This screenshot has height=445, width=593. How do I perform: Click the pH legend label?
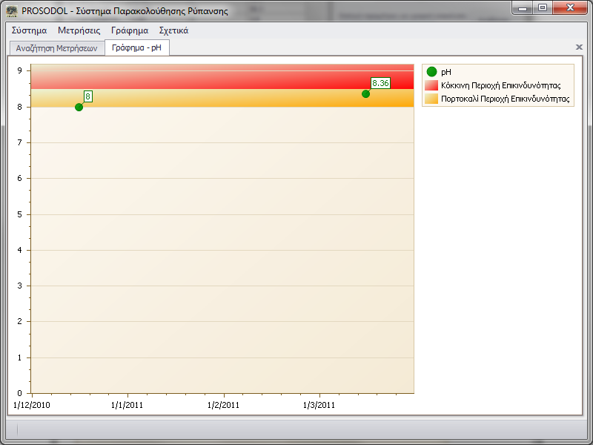446,72
